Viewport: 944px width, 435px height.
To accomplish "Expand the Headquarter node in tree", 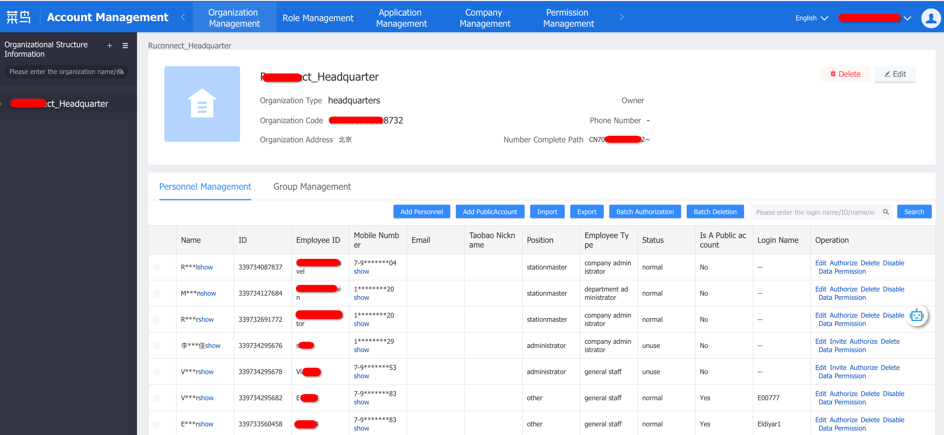I will point(1,104).
